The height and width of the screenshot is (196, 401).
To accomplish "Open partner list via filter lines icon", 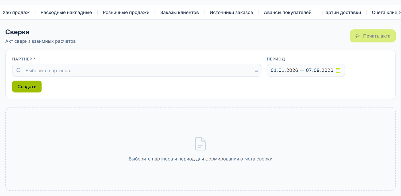I will (x=256, y=70).
